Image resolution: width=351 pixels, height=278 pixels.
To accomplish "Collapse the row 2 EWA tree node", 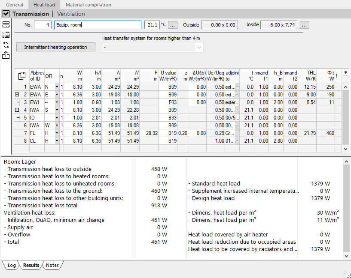I will coord(17,95).
